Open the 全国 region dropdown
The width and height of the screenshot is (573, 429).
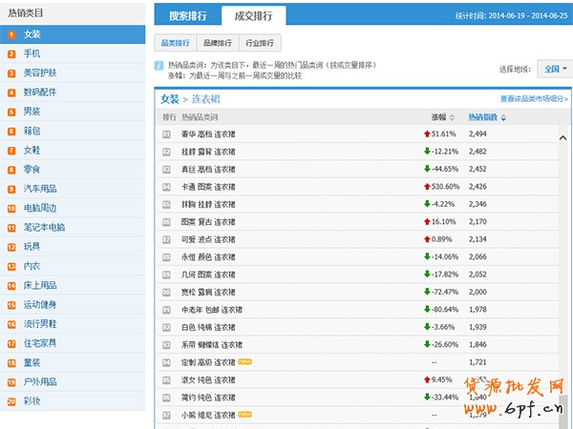coord(555,69)
